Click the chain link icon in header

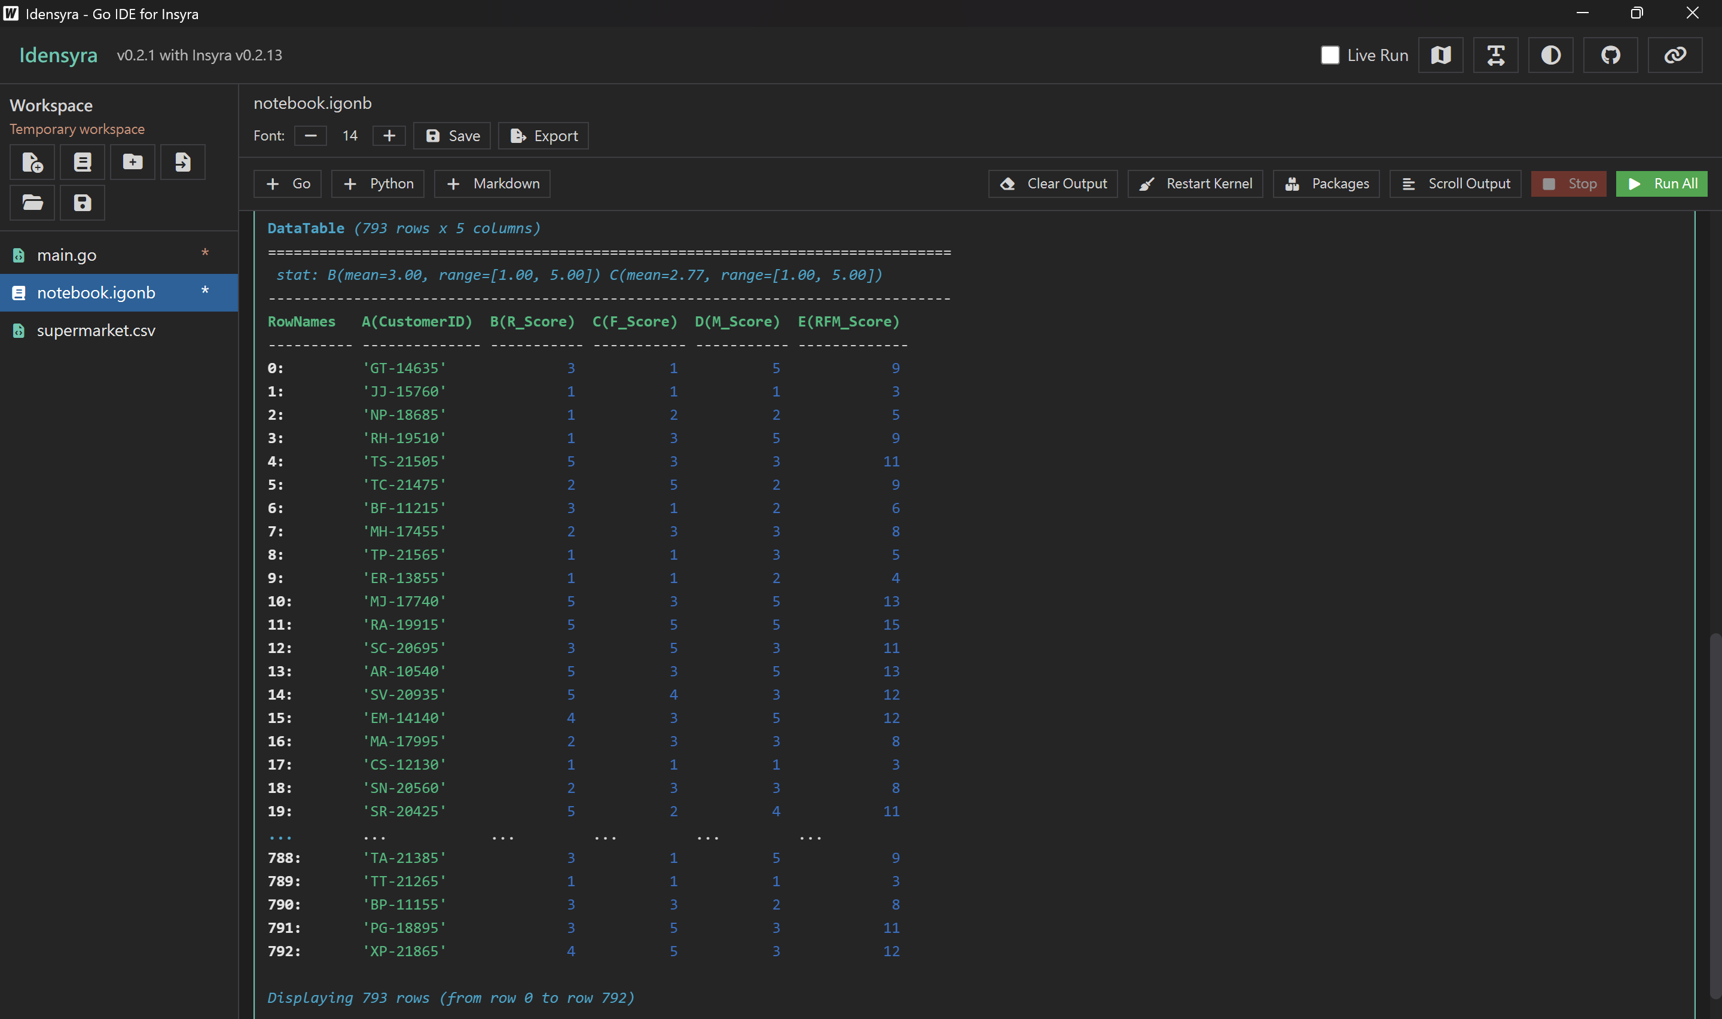pos(1675,55)
